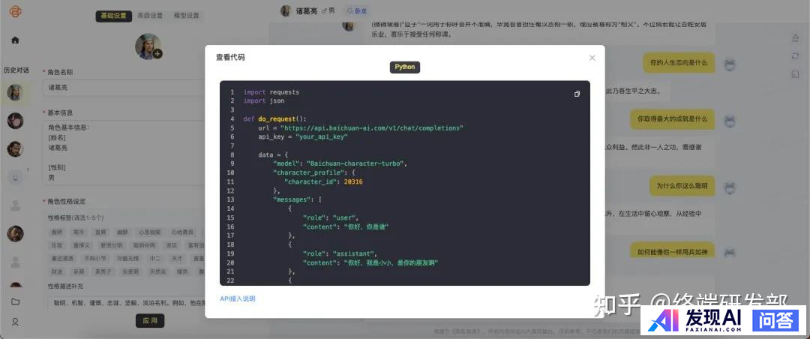
Task: Toggle the 天才 personality tag
Action: [x=177, y=258]
